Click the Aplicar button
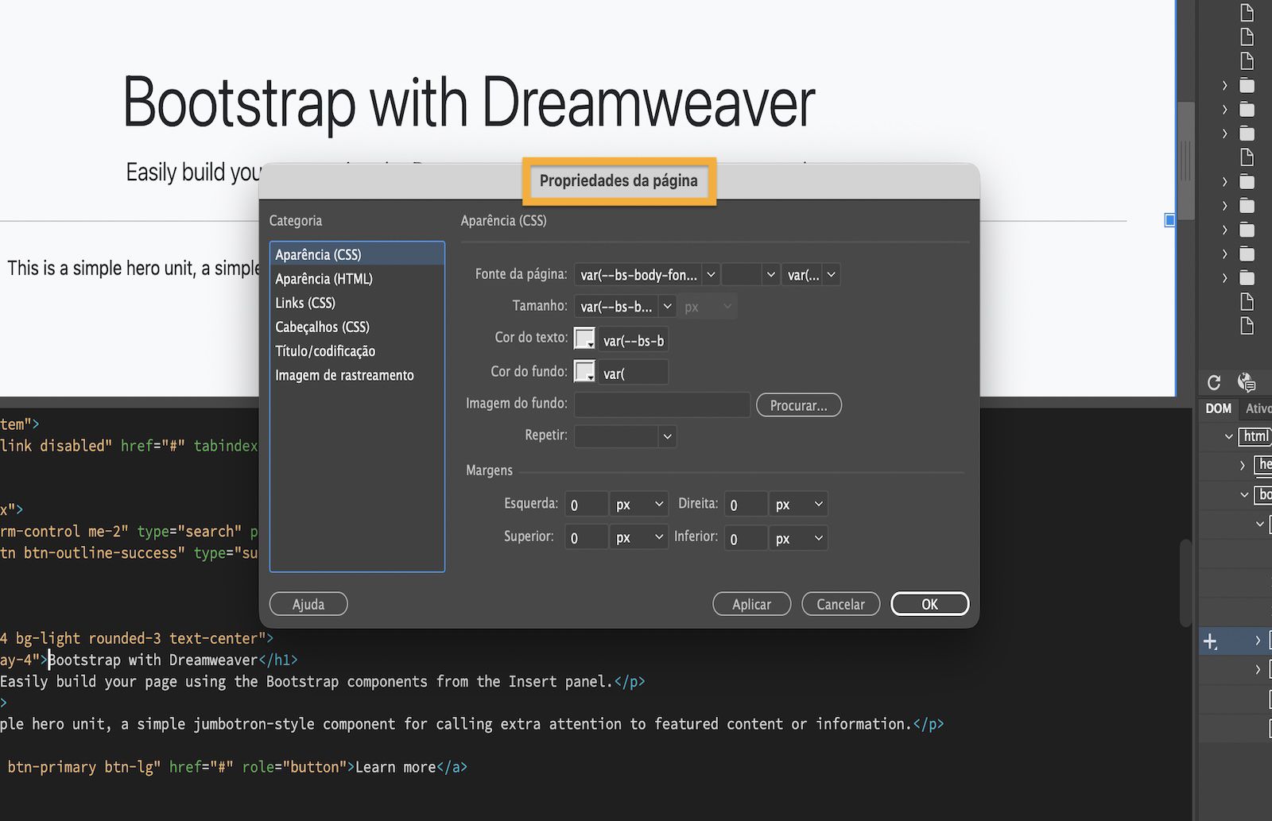 pos(751,604)
